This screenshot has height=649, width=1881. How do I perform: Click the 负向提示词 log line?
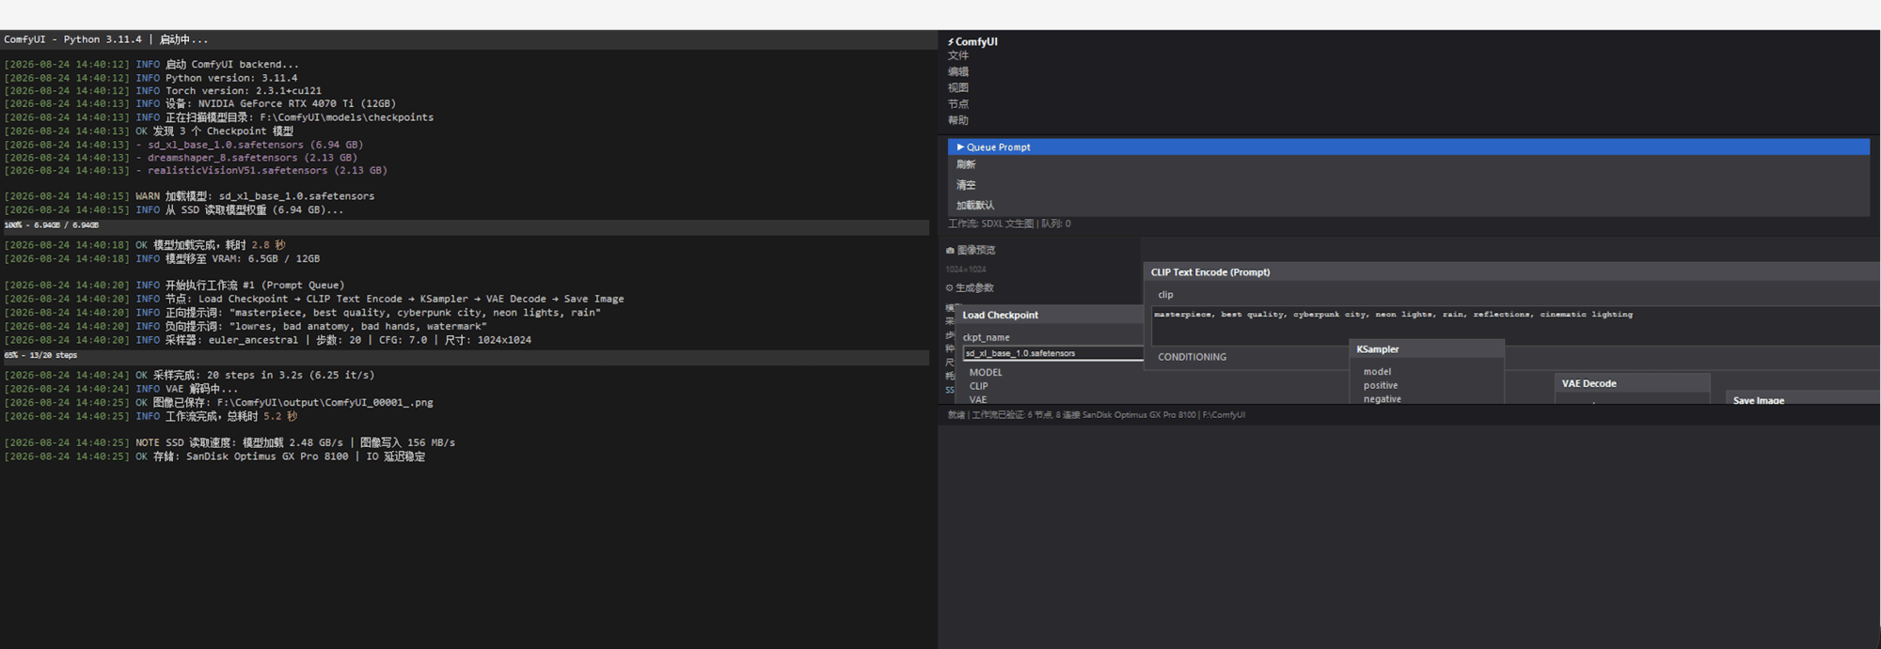pyautogui.click(x=245, y=326)
